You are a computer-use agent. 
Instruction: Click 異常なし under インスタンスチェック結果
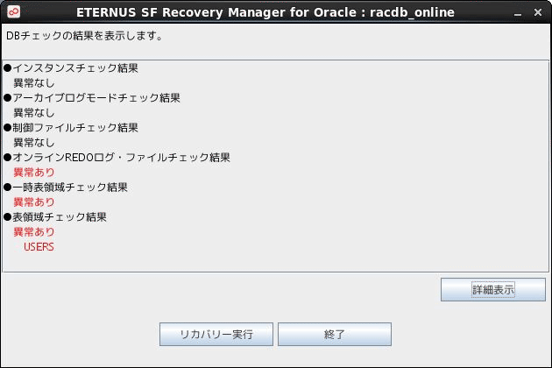pyautogui.click(x=34, y=83)
